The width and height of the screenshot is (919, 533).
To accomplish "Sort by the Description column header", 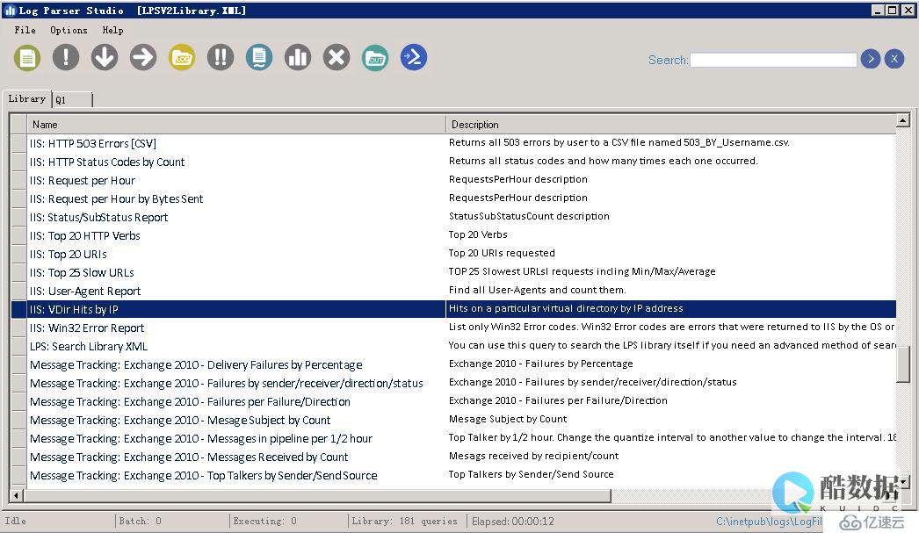I will (671, 124).
